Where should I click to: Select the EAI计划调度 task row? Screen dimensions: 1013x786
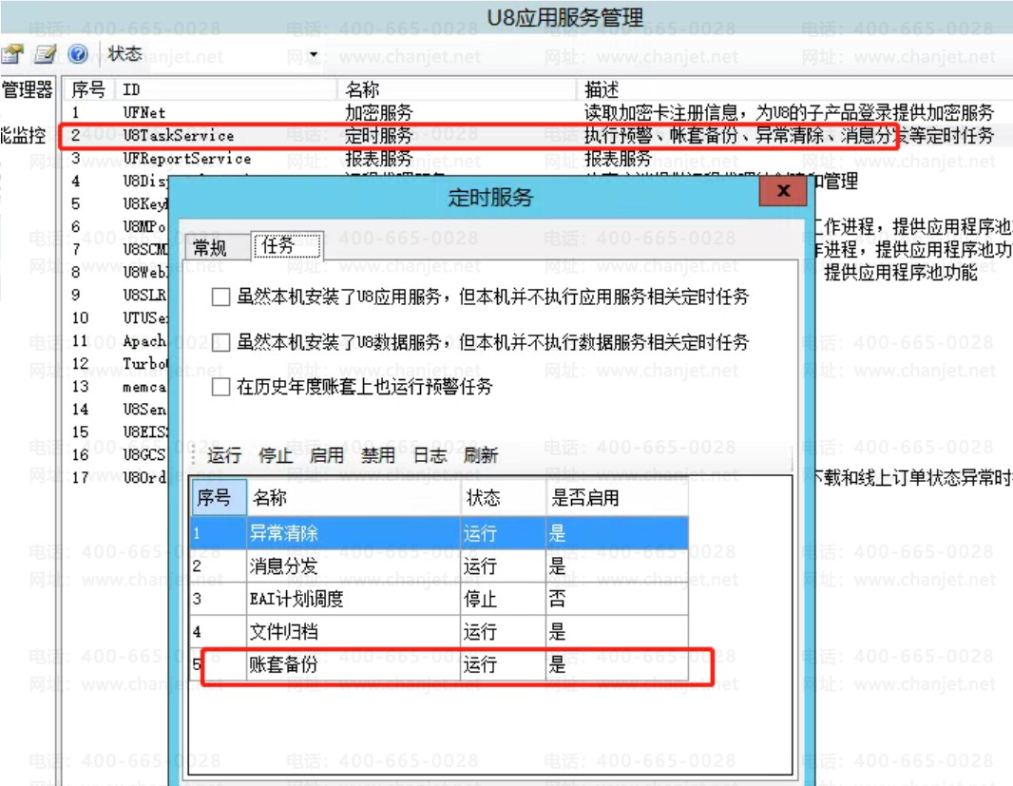click(439, 599)
